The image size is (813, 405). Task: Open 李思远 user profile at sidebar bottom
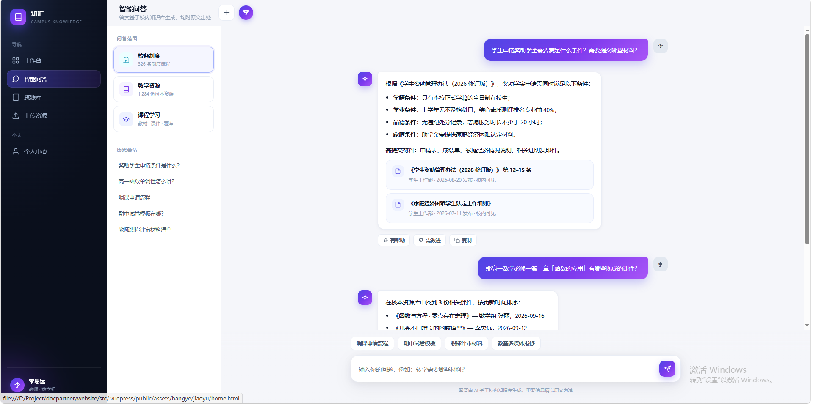53,385
